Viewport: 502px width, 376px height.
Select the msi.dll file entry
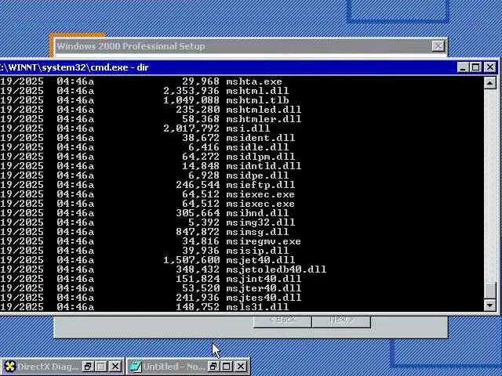248,128
